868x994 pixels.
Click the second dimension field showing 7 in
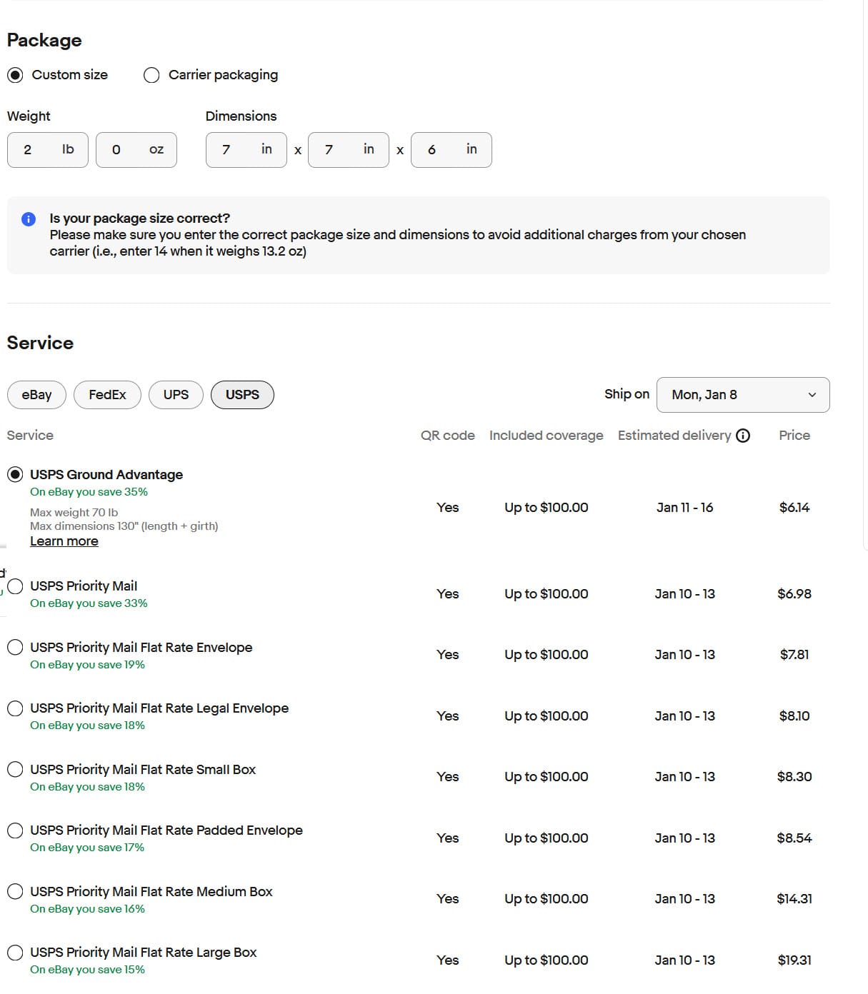pyautogui.click(x=349, y=150)
